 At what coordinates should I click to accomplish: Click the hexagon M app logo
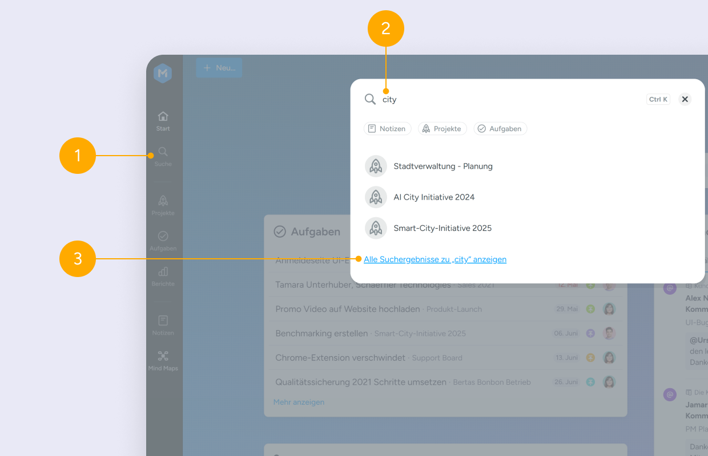click(x=163, y=73)
